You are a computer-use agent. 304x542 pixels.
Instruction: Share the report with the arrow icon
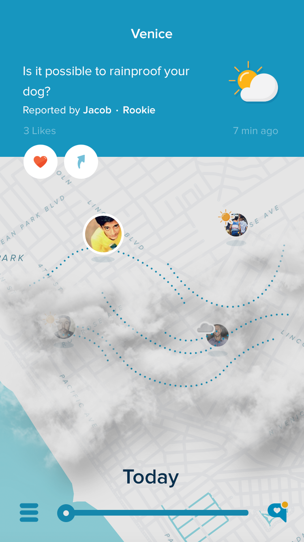click(81, 162)
